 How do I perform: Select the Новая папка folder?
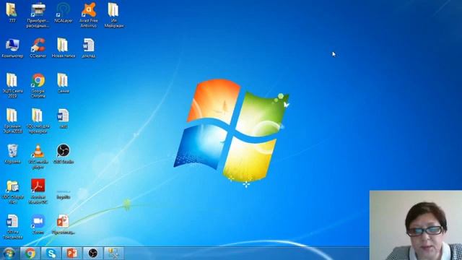pyautogui.click(x=64, y=48)
